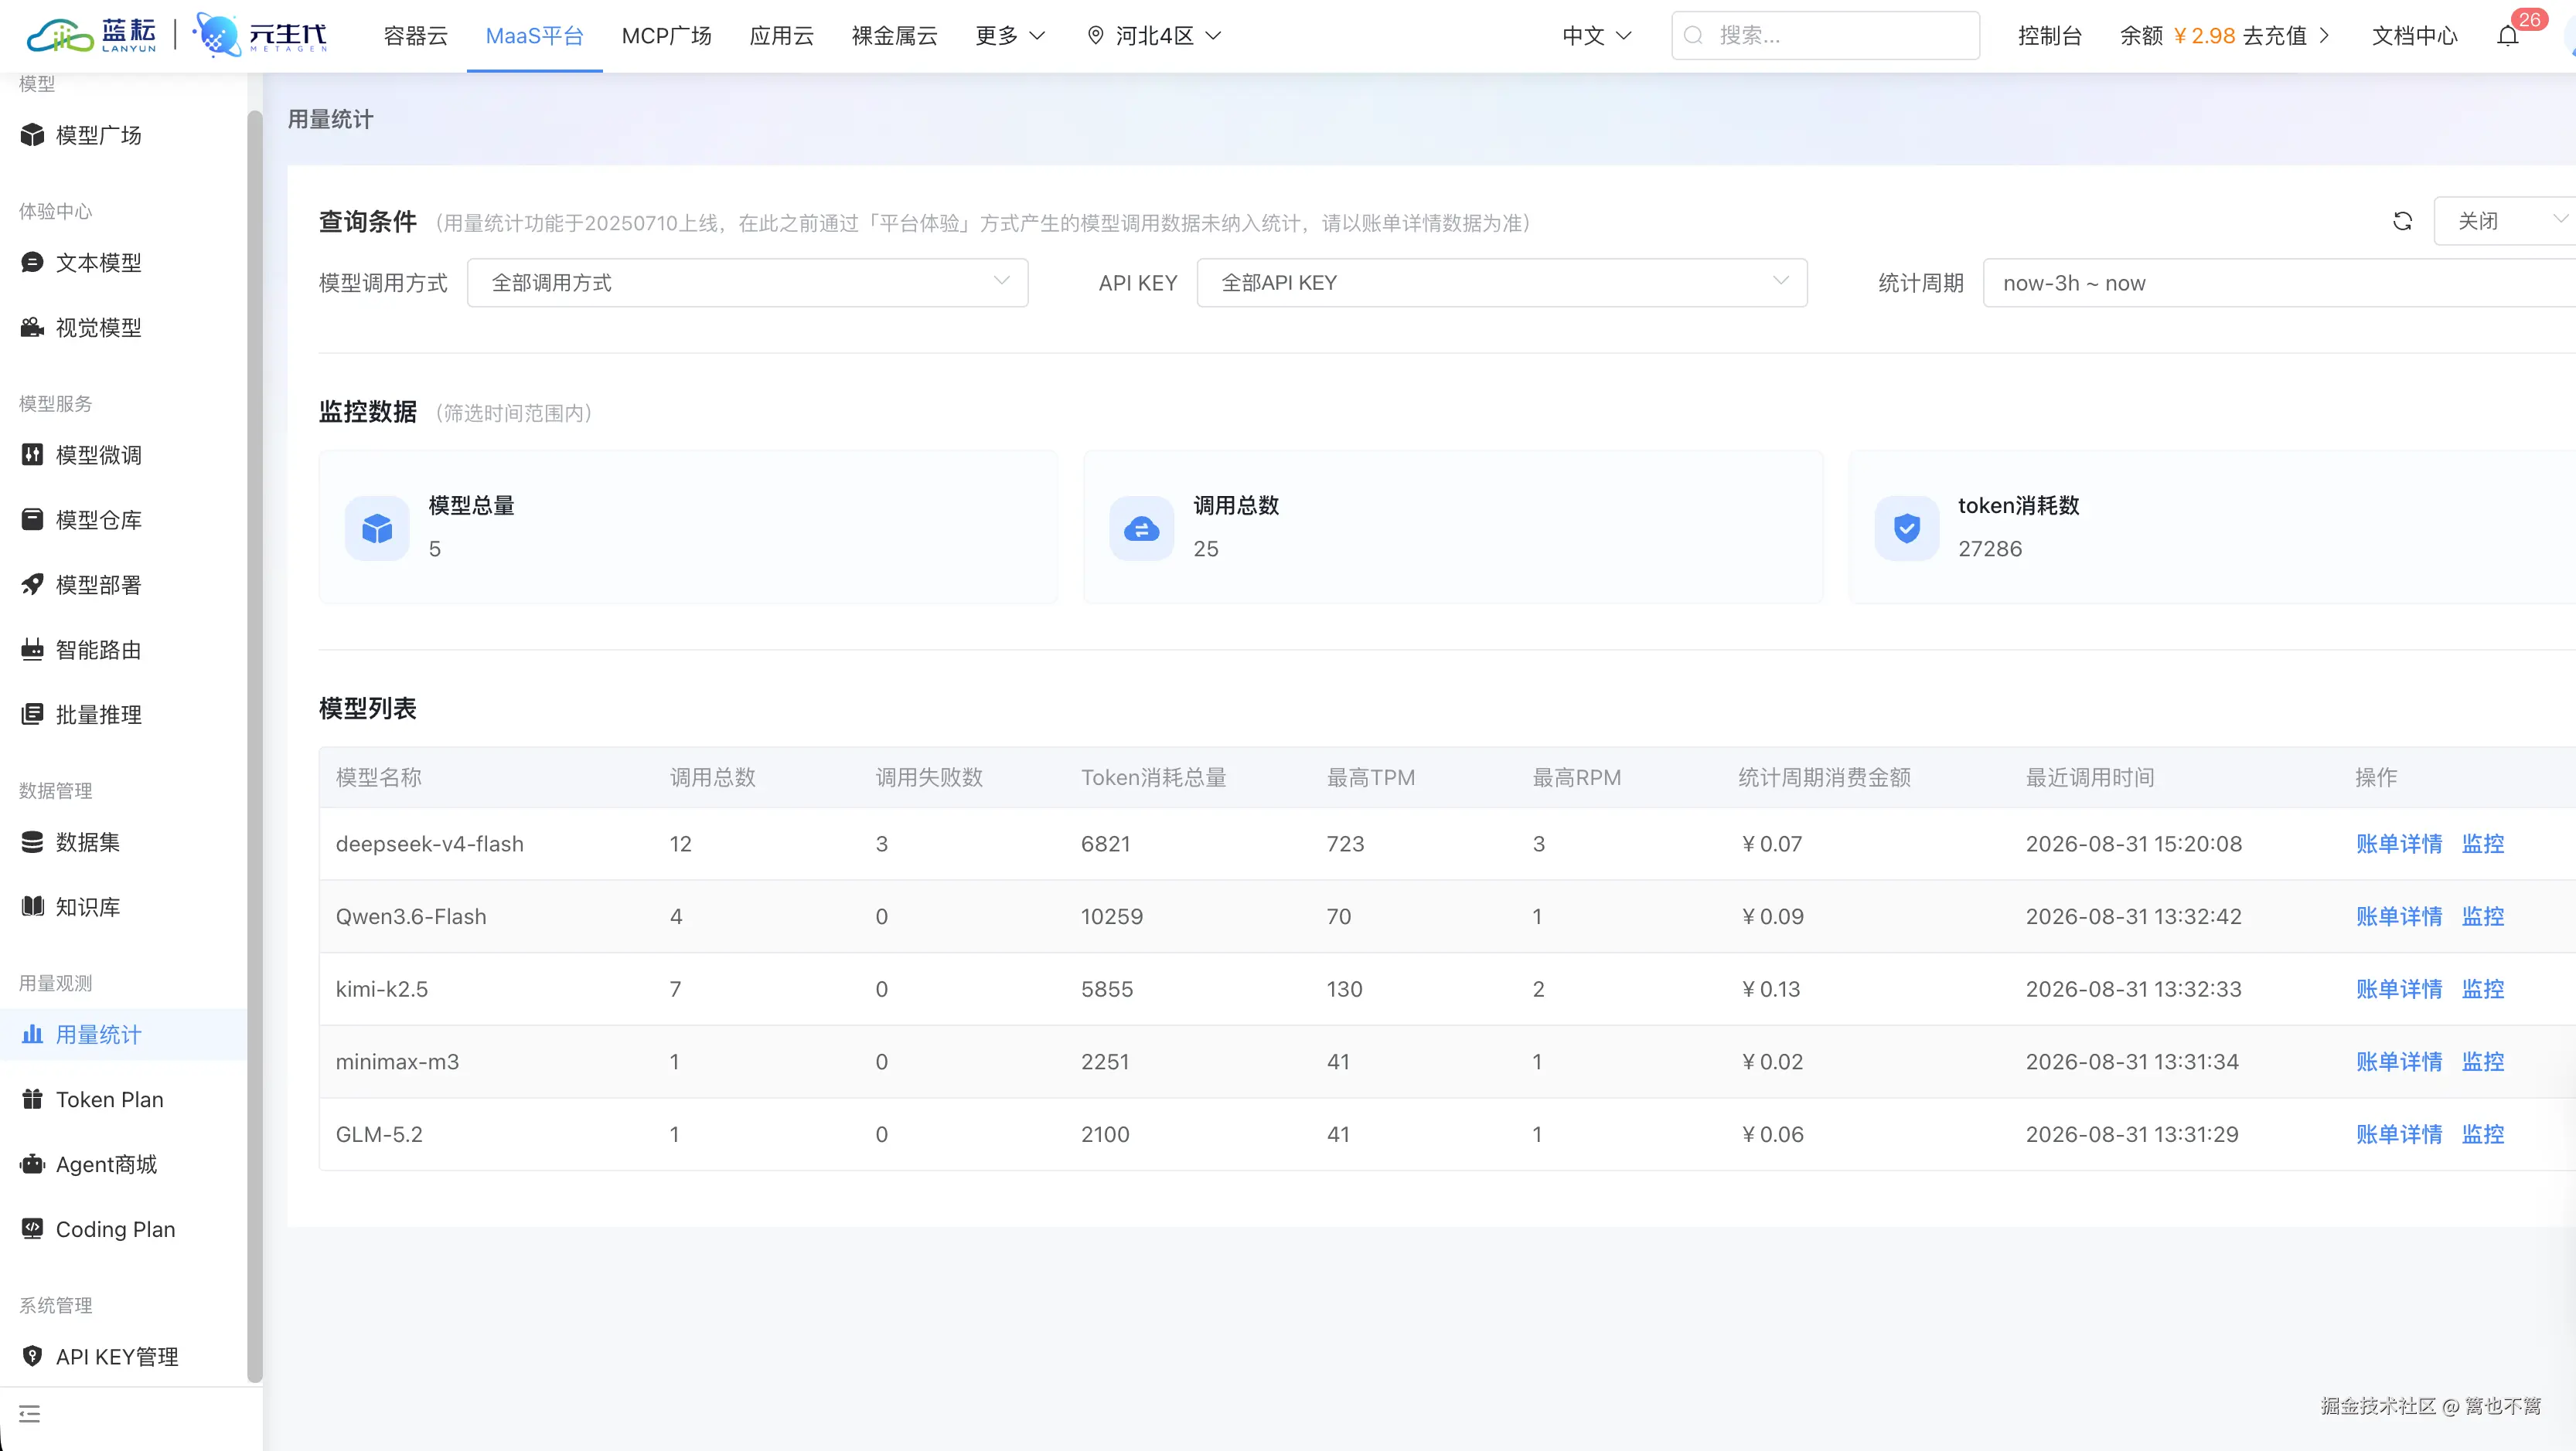
Task: Switch to 容器云 tab
Action: coord(416,36)
